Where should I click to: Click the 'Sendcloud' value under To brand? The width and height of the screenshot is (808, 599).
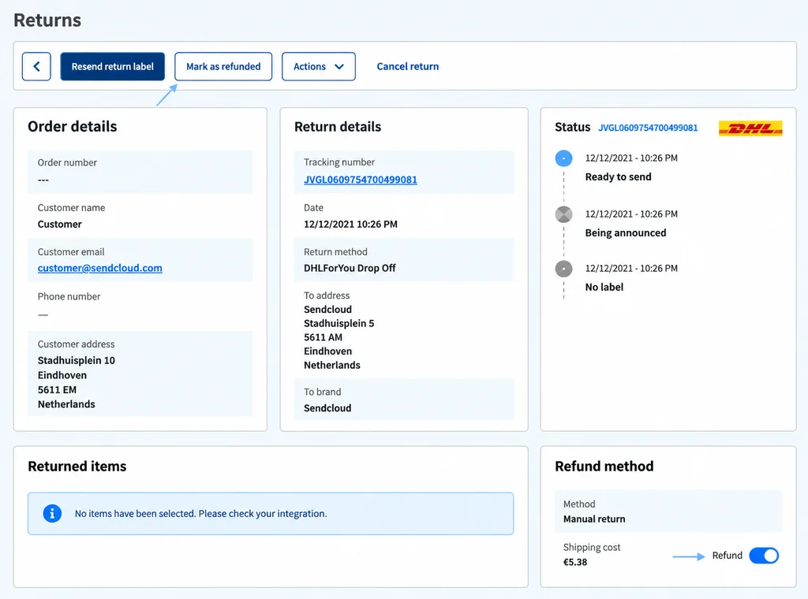327,408
